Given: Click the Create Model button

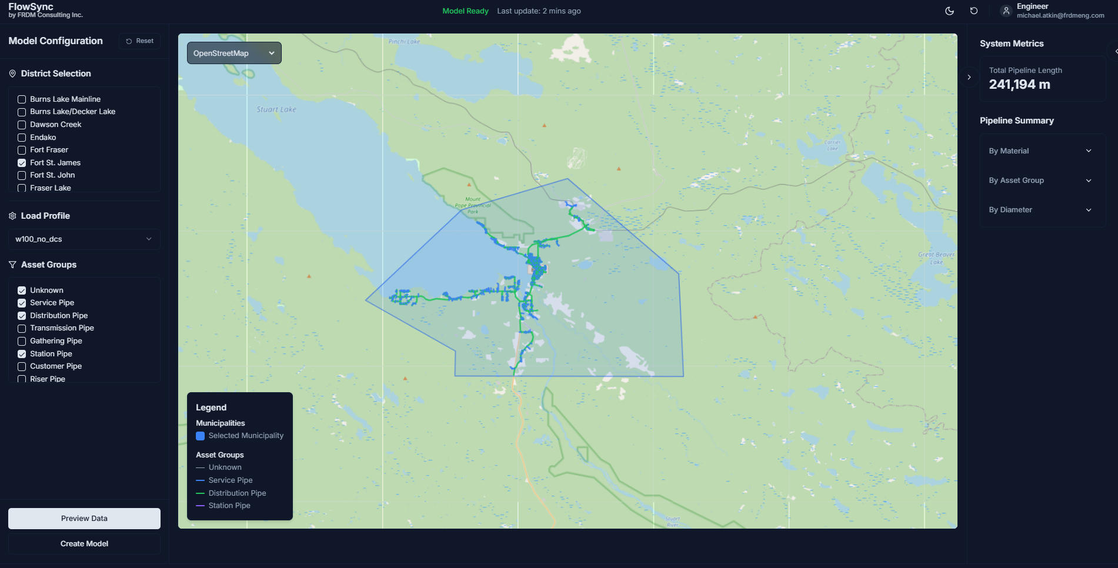Looking at the screenshot, I should point(84,544).
